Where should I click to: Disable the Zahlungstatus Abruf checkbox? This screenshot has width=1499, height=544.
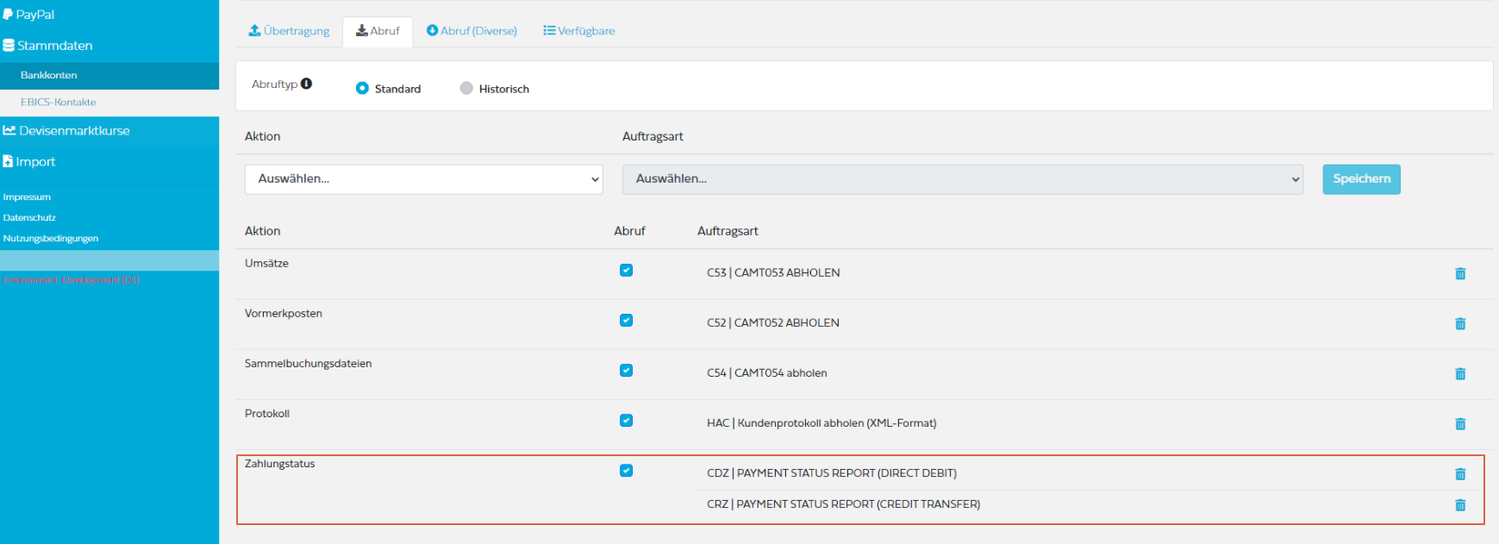[626, 470]
